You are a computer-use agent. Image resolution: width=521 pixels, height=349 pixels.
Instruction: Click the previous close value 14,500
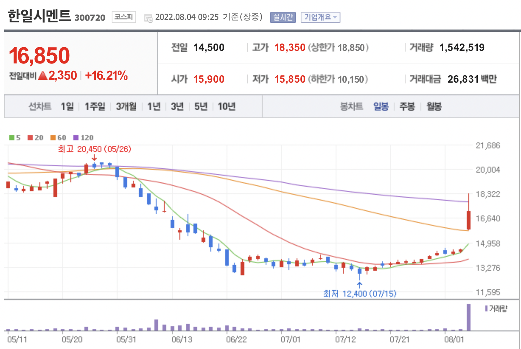point(209,48)
